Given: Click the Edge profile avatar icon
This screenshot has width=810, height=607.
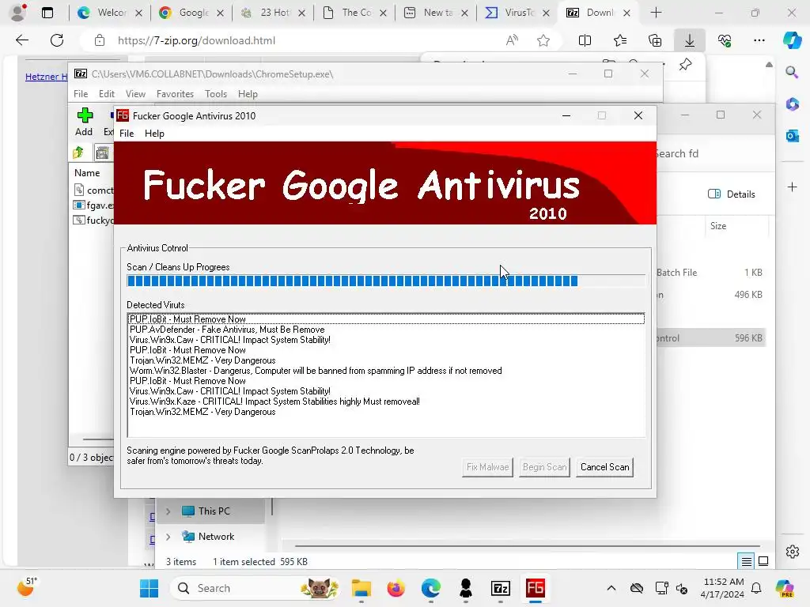Looking at the screenshot, I should pos(18,13).
